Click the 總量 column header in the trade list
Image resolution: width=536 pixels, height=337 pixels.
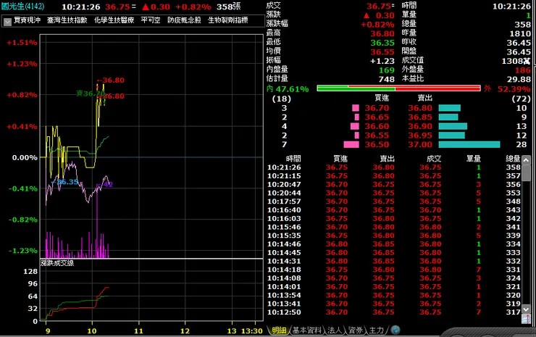point(513,159)
